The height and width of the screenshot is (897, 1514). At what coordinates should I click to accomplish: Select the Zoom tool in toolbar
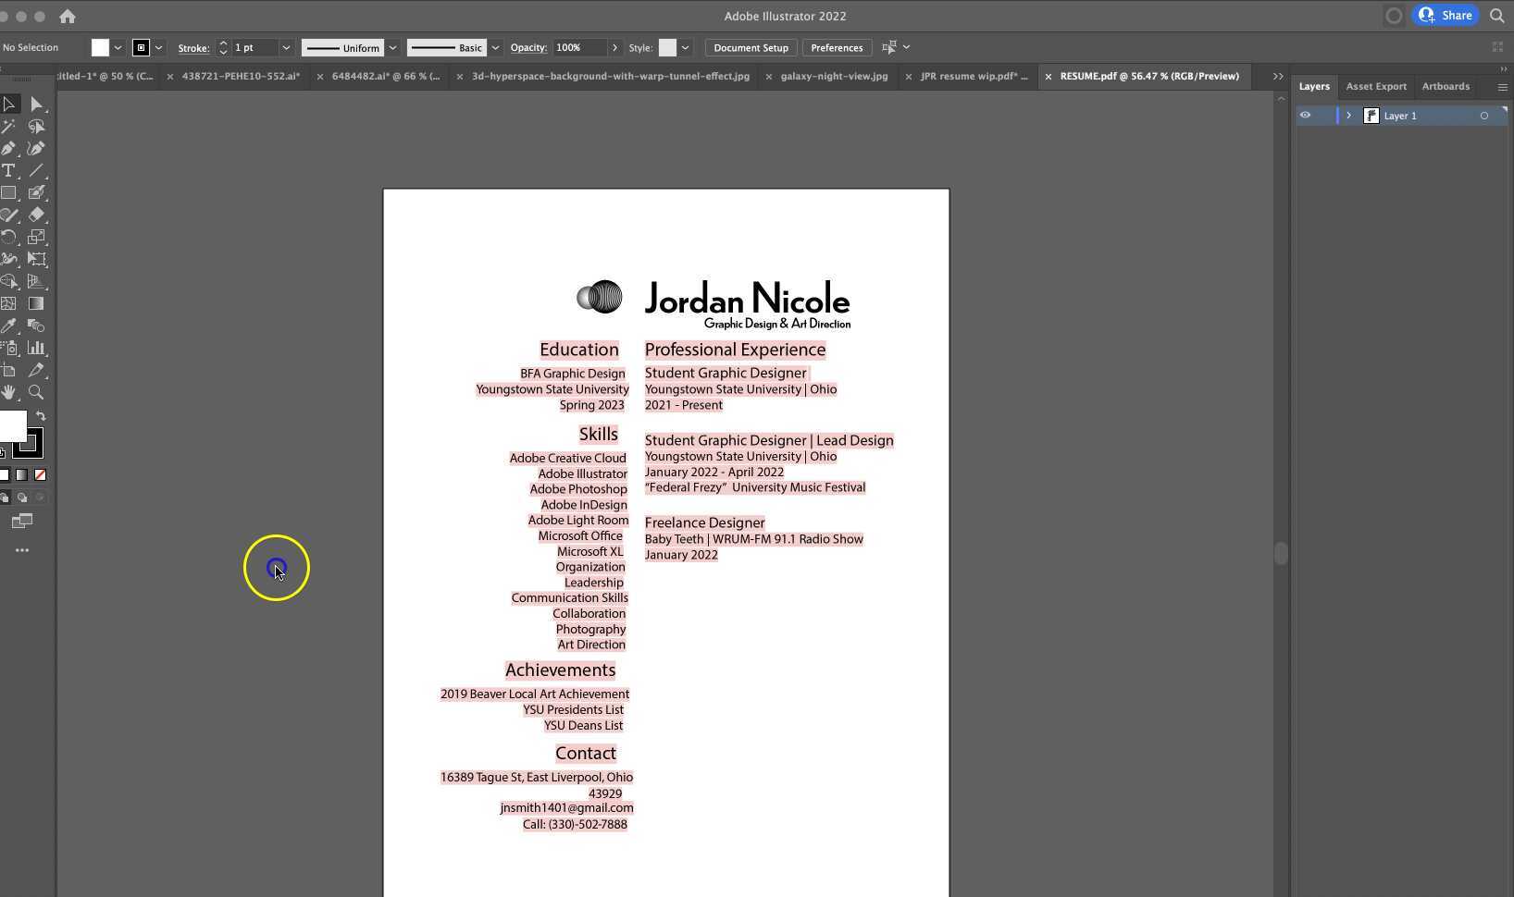[36, 392]
